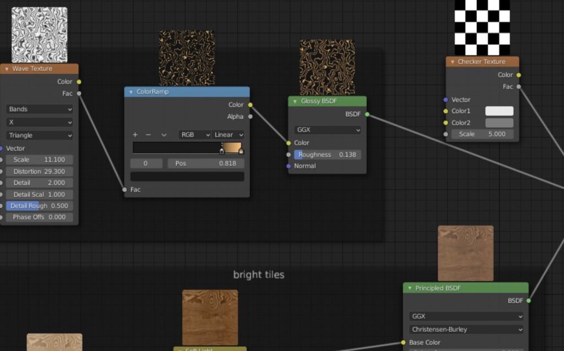Open the Linear interpolation dropdown
The width and height of the screenshot is (564, 351).
pos(228,135)
